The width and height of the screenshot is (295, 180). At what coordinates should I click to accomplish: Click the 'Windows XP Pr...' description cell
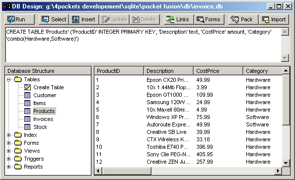[167, 117]
